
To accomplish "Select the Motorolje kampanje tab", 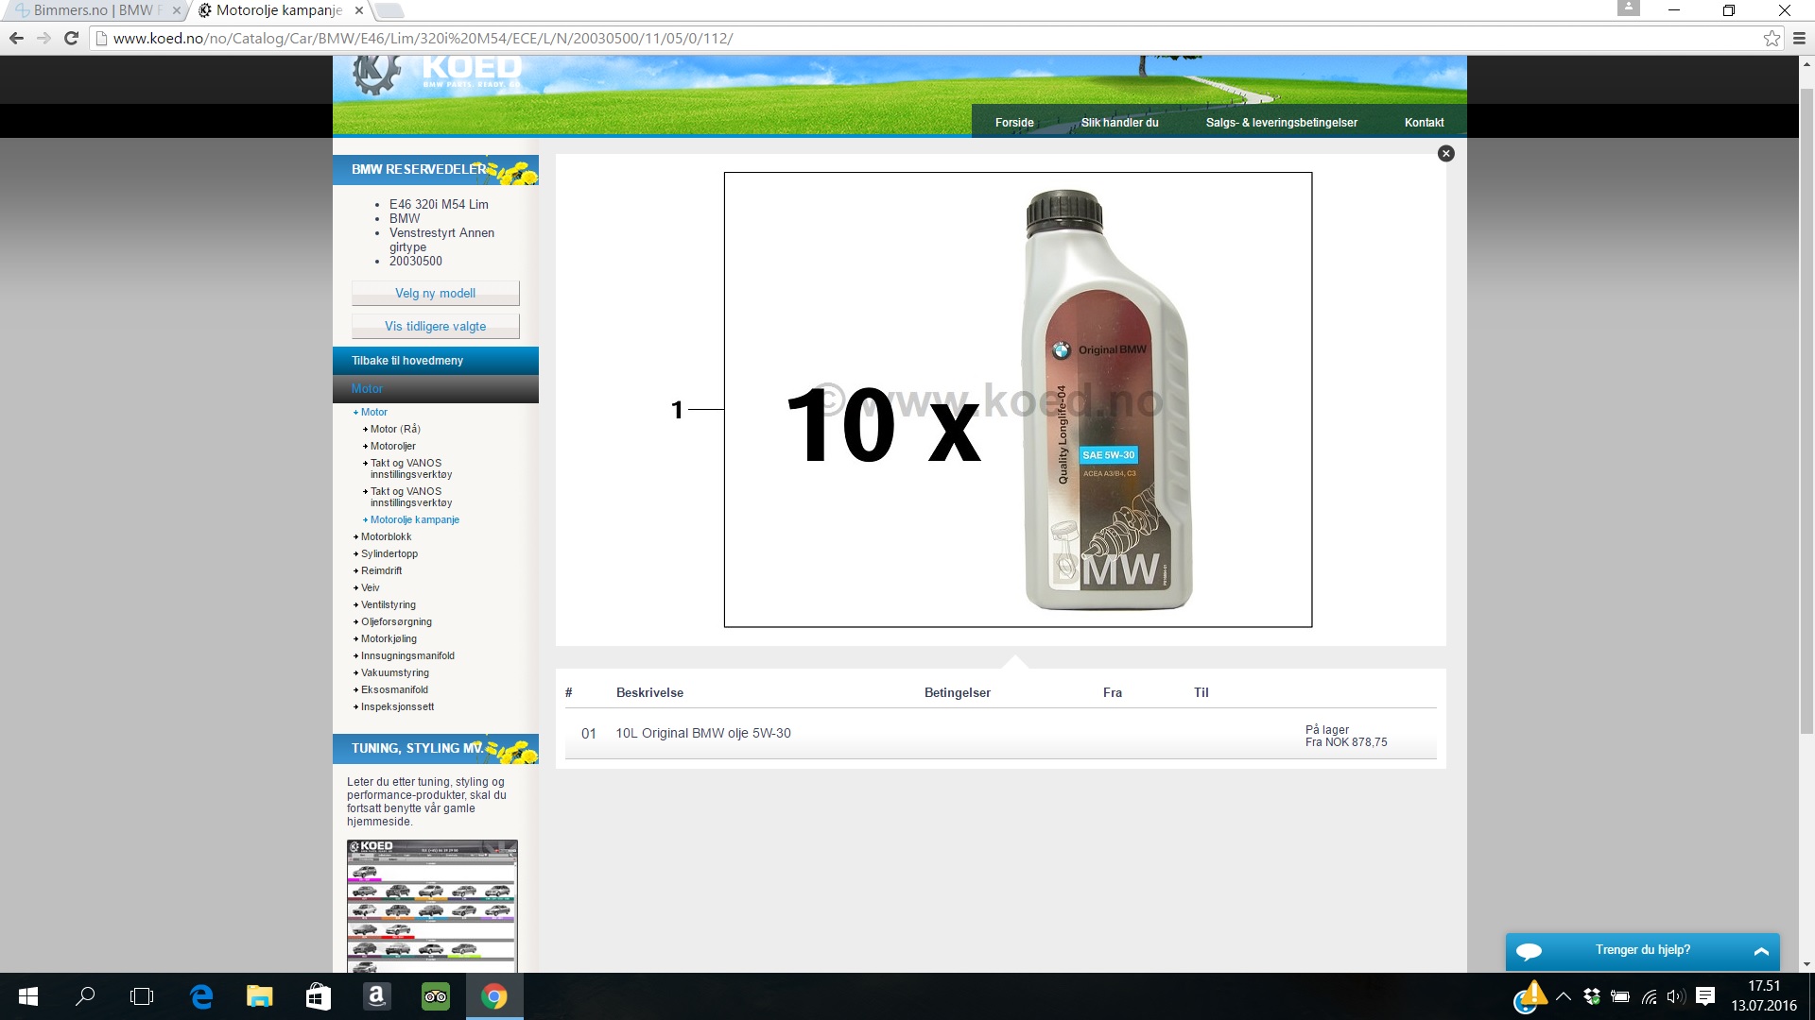I will (277, 10).
